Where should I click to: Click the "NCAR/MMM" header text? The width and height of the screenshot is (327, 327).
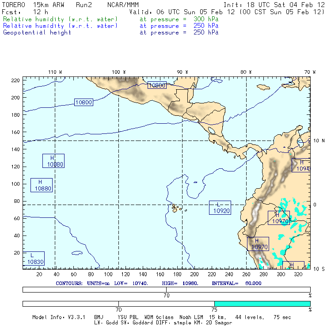[123, 5]
